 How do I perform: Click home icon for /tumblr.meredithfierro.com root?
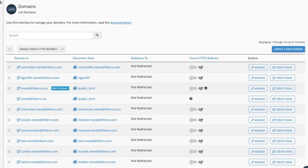(75, 152)
